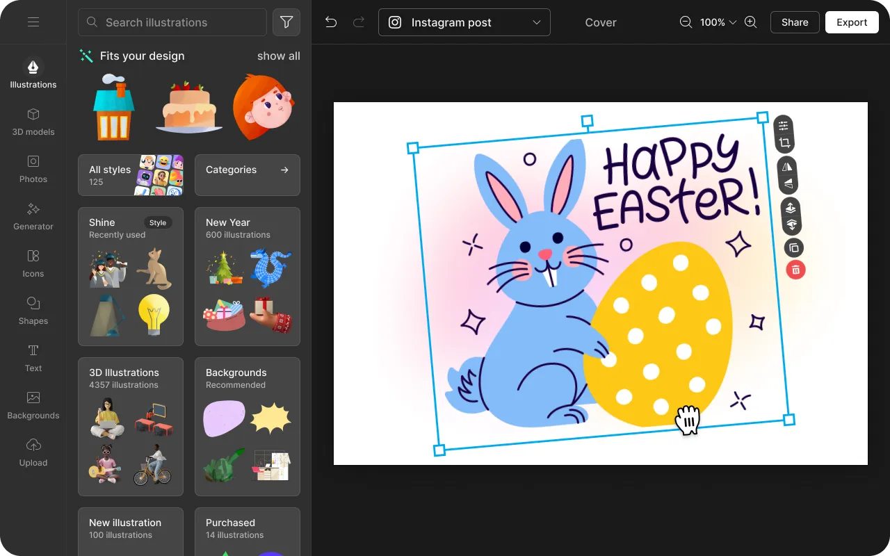This screenshot has height=556, width=890.
Task: Click the redo arrow
Action: [359, 22]
